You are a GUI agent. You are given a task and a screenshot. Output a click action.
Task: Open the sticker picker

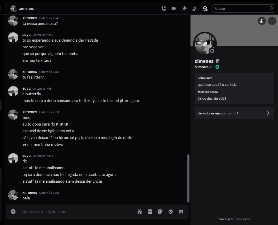click(x=160, y=212)
